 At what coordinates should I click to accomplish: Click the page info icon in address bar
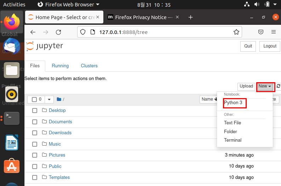pyautogui.click(x=93, y=32)
